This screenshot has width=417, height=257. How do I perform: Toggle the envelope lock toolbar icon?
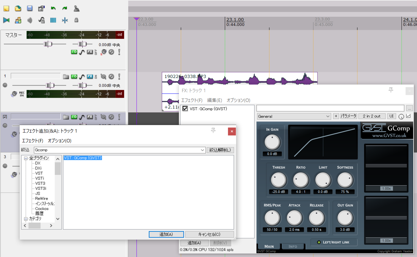[41, 20]
